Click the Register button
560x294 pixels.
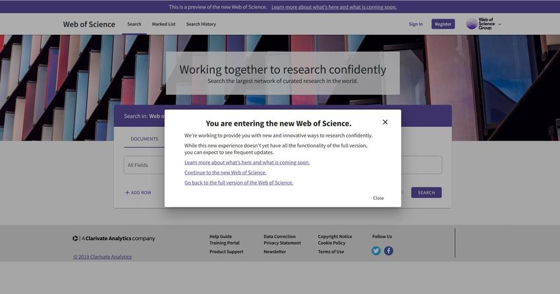coord(443,24)
